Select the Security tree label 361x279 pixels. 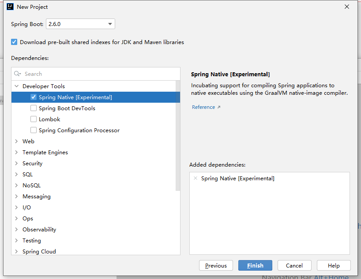click(x=33, y=164)
